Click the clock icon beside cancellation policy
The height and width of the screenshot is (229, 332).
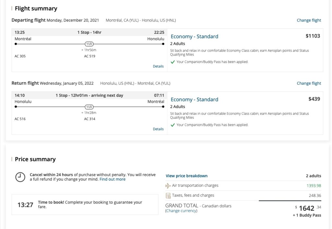[x=20, y=177]
